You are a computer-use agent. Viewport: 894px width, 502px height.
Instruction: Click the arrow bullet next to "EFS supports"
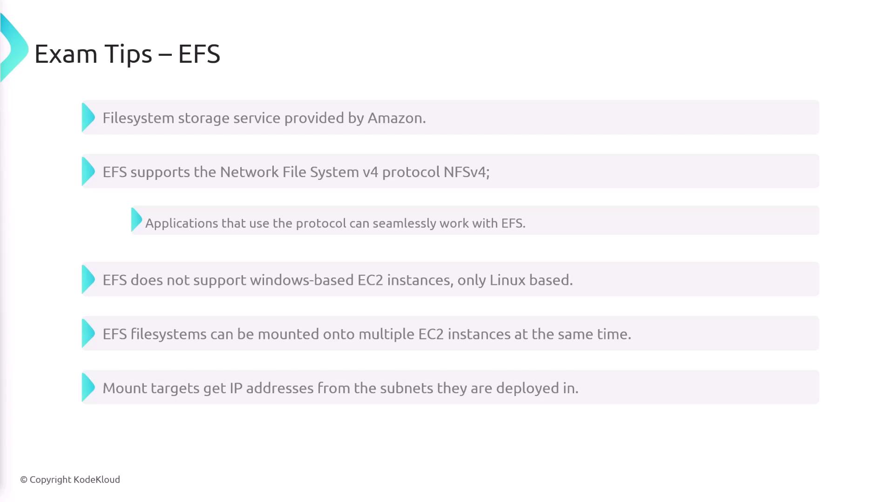point(88,172)
